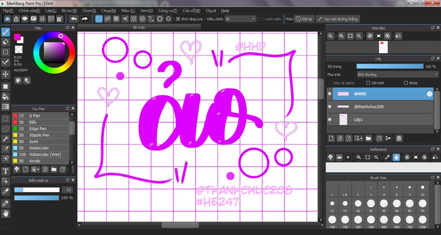Zoom out within the Navigator panel
441x235 pixels.
click(359, 36)
